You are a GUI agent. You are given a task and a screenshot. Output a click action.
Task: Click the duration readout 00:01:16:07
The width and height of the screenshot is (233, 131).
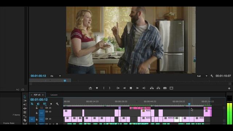[223, 76]
